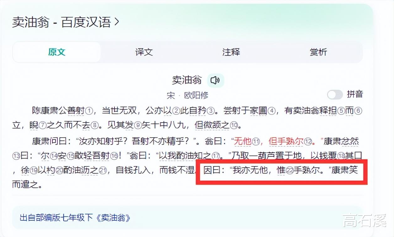Image resolution: width=394 pixels, height=237 pixels.
Task: Play audio reading of 卖油翁
Action: pos(215,80)
